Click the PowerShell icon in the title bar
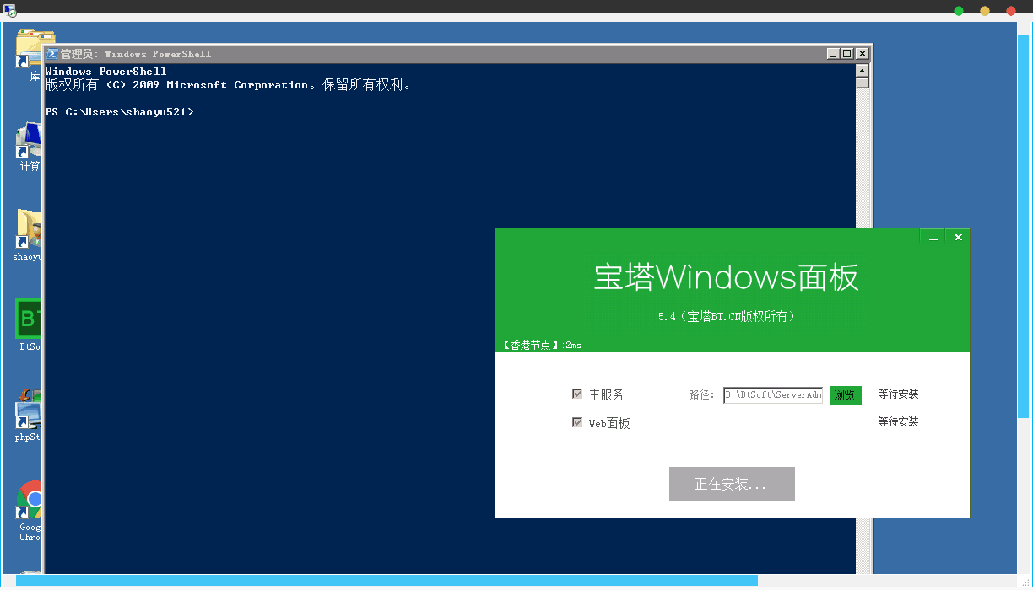Screen dimensions: 1033x590 click(x=51, y=54)
